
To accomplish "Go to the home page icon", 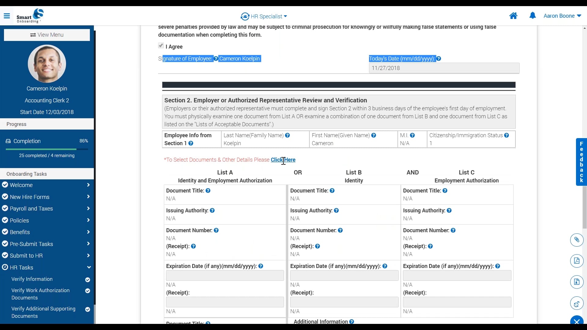I will coord(513,16).
